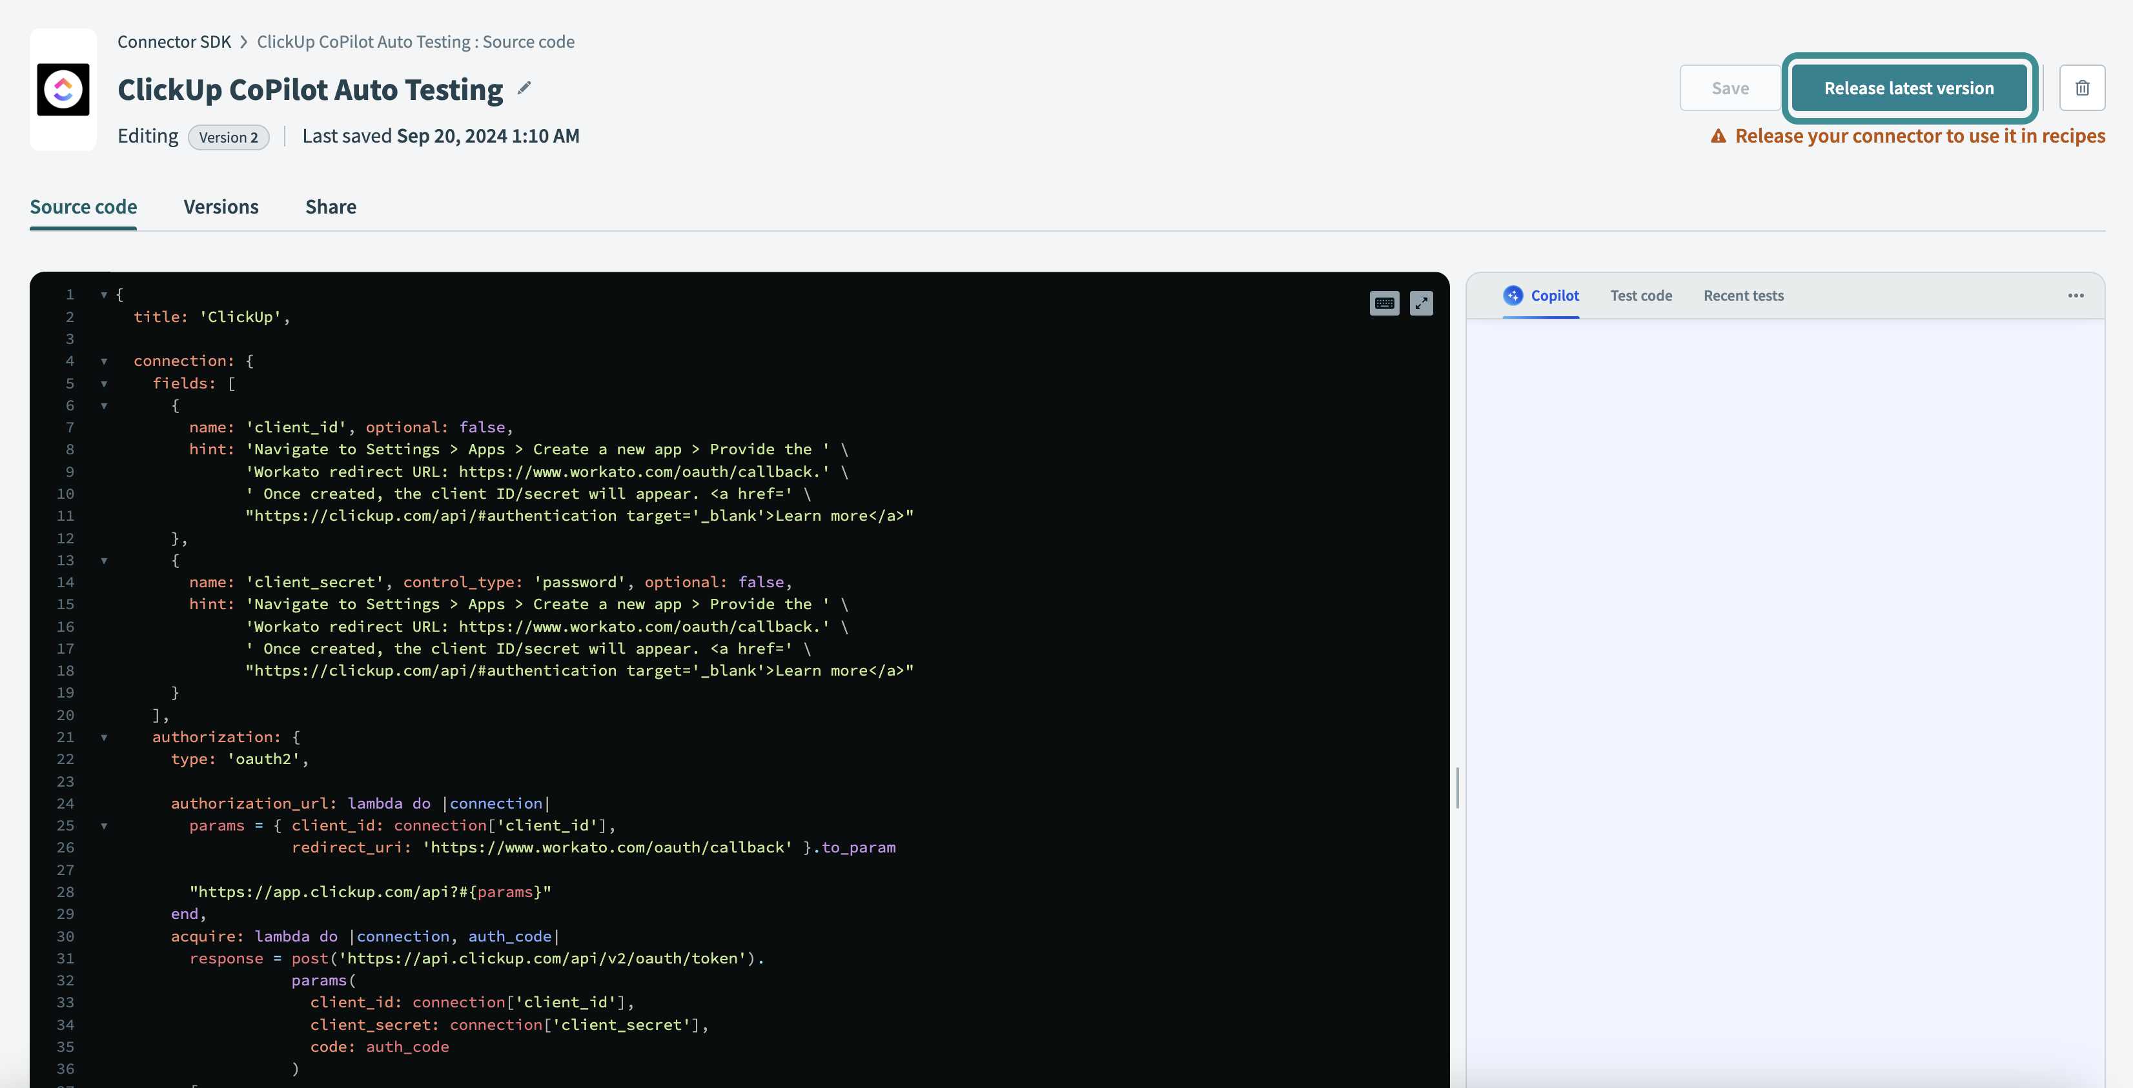Open the three-dot more options menu

pyautogui.click(x=2075, y=296)
